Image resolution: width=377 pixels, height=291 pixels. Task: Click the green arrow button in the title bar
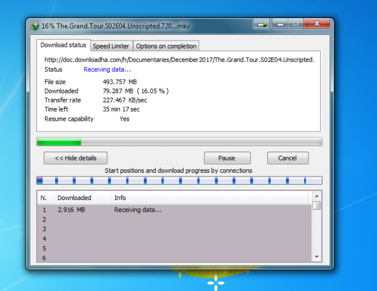tap(261, 25)
